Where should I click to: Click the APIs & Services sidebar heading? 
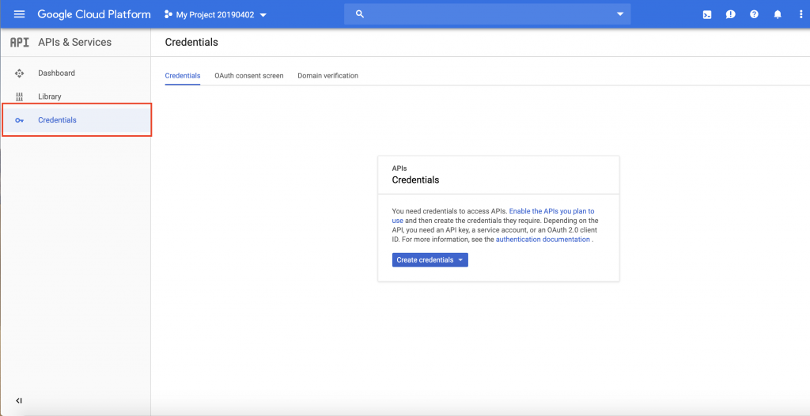pos(75,43)
